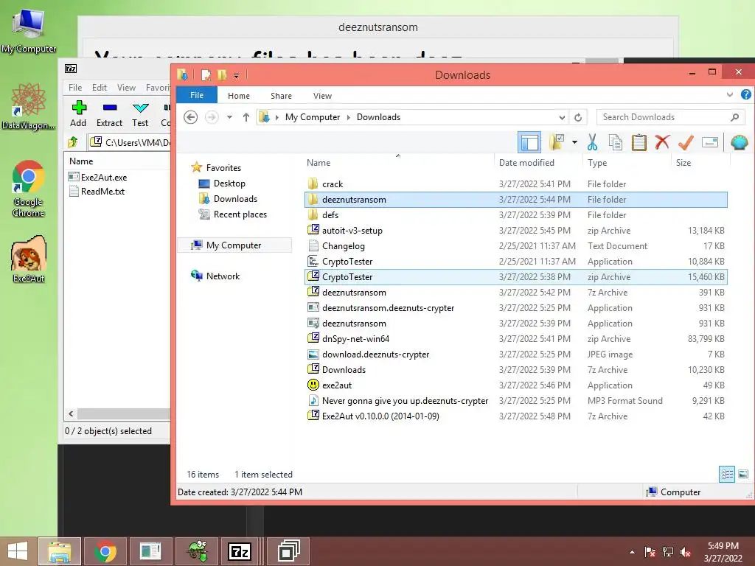755x566 pixels.
Task: Open the Windows Start button
Action: click(18, 551)
